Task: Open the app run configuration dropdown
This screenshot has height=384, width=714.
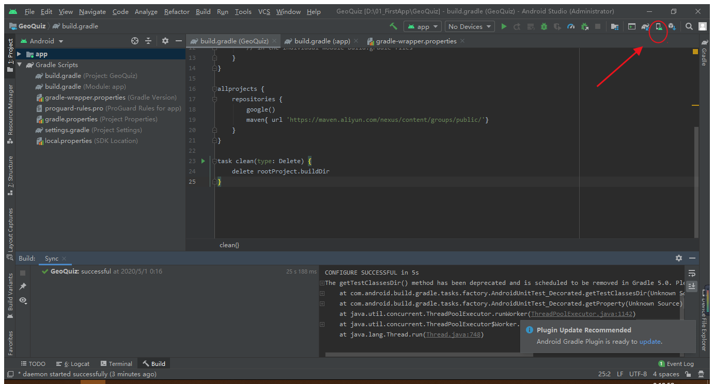Action: click(423, 26)
